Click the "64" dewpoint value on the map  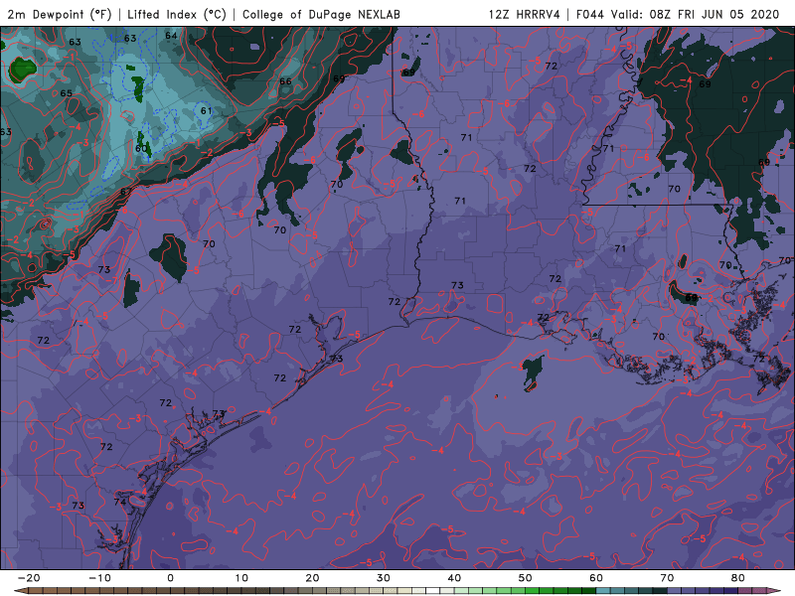tap(171, 36)
